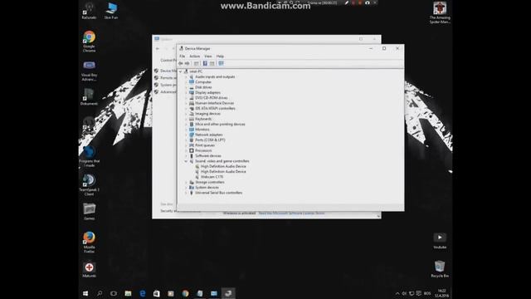This screenshot has width=531, height=299.
Task: Click the Imaging devices category icon
Action: tap(192, 114)
